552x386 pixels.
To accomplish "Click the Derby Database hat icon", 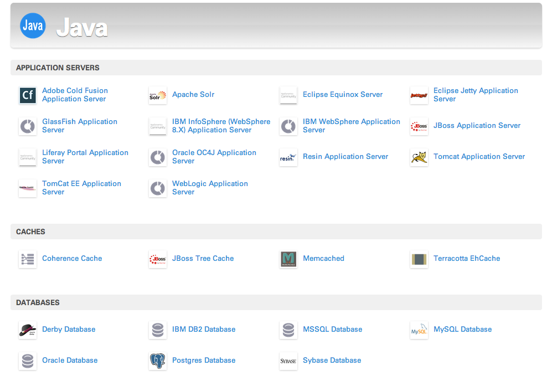I will click(x=28, y=330).
